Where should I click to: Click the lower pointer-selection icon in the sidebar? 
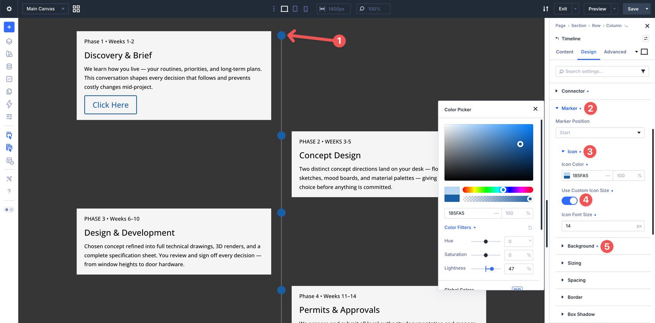pyautogui.click(x=9, y=148)
